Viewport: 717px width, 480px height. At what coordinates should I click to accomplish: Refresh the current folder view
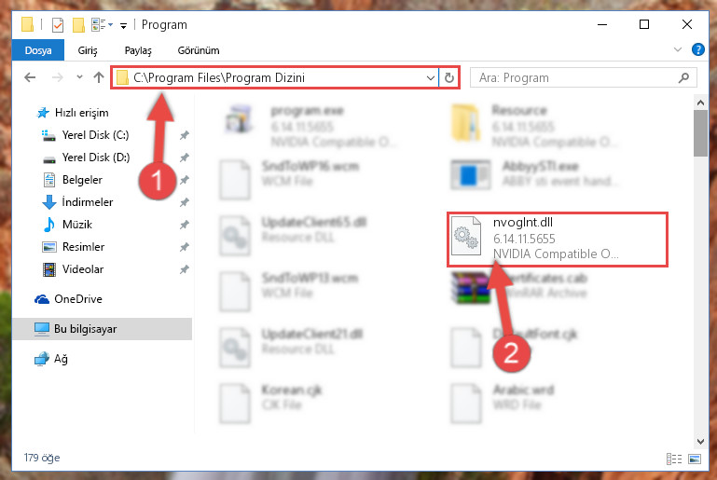(449, 77)
